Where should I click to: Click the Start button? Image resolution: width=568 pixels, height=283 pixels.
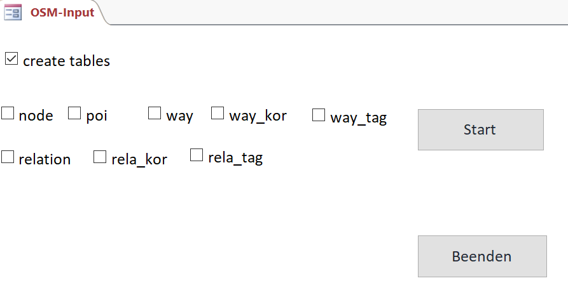[481, 129]
